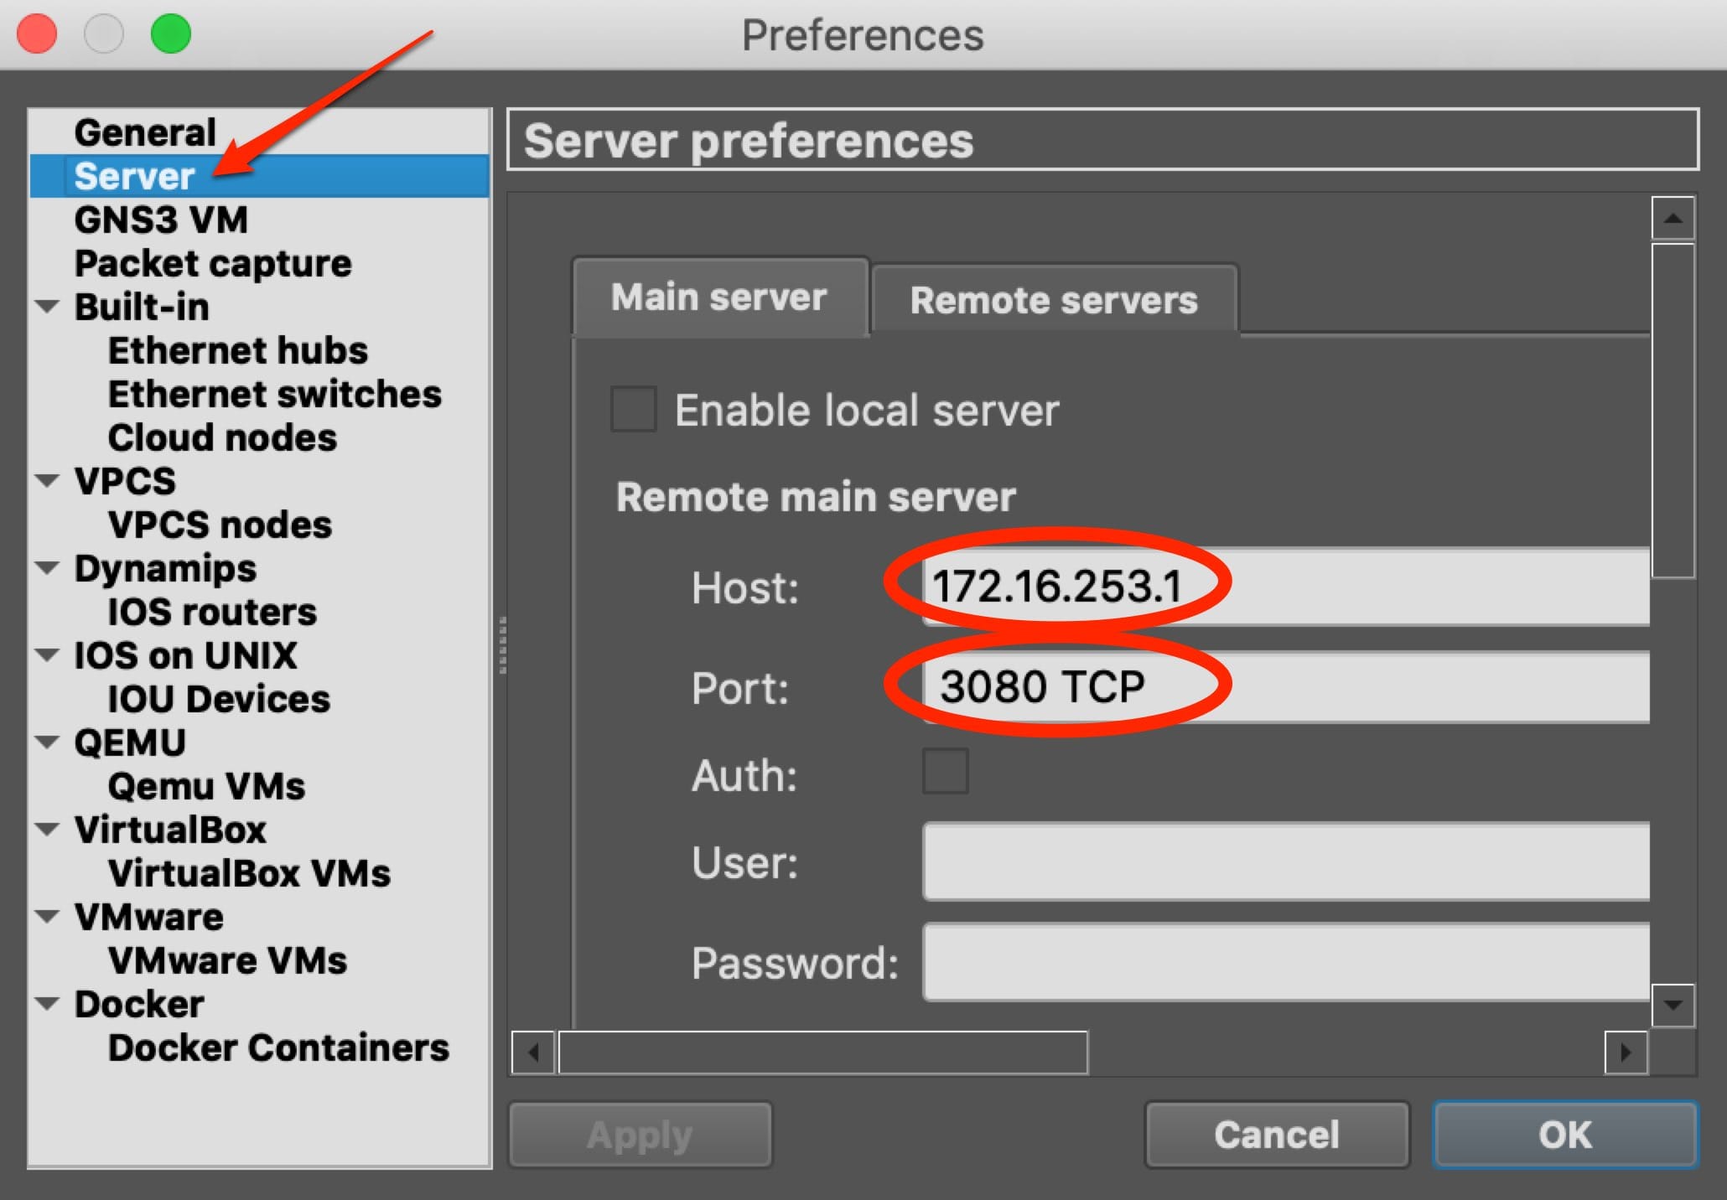Click the green zoom window button

click(x=171, y=34)
